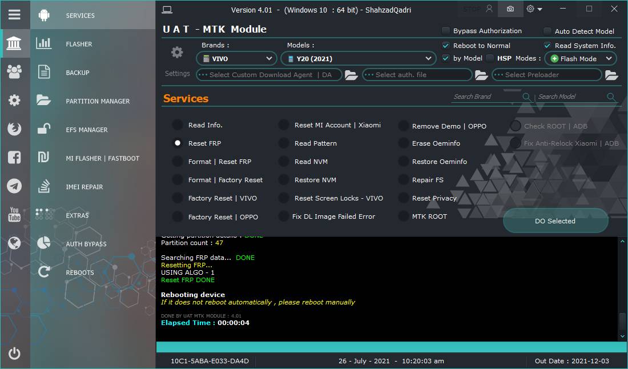Click the power icon in the sidebar

point(14,353)
